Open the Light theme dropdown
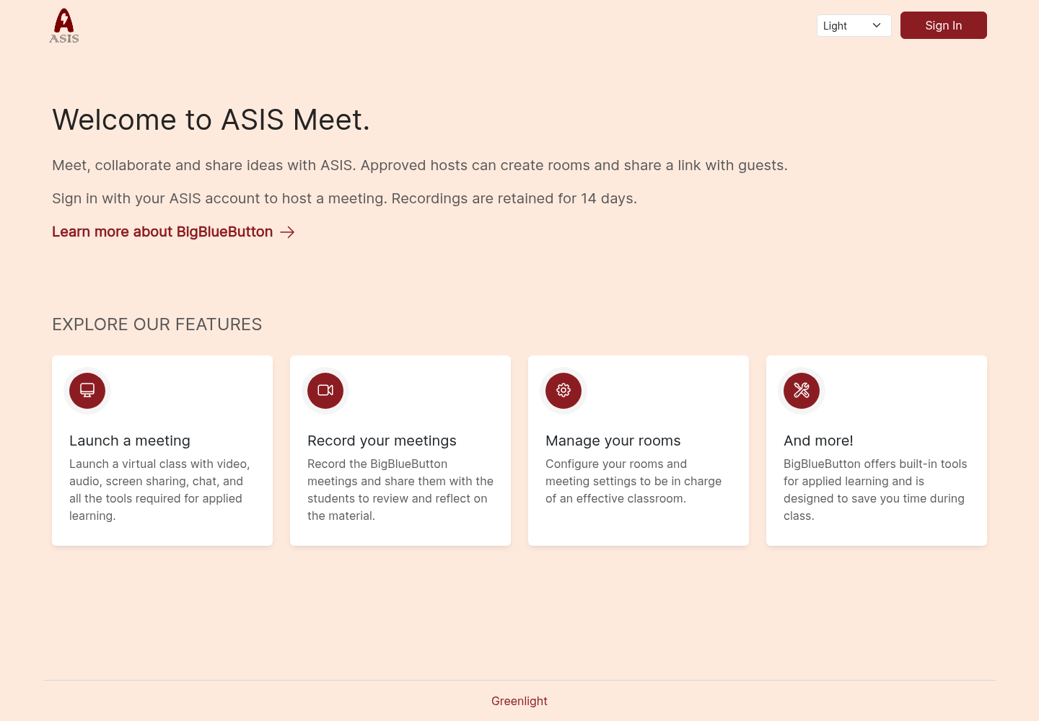Image resolution: width=1039 pixels, height=721 pixels. [x=854, y=25]
